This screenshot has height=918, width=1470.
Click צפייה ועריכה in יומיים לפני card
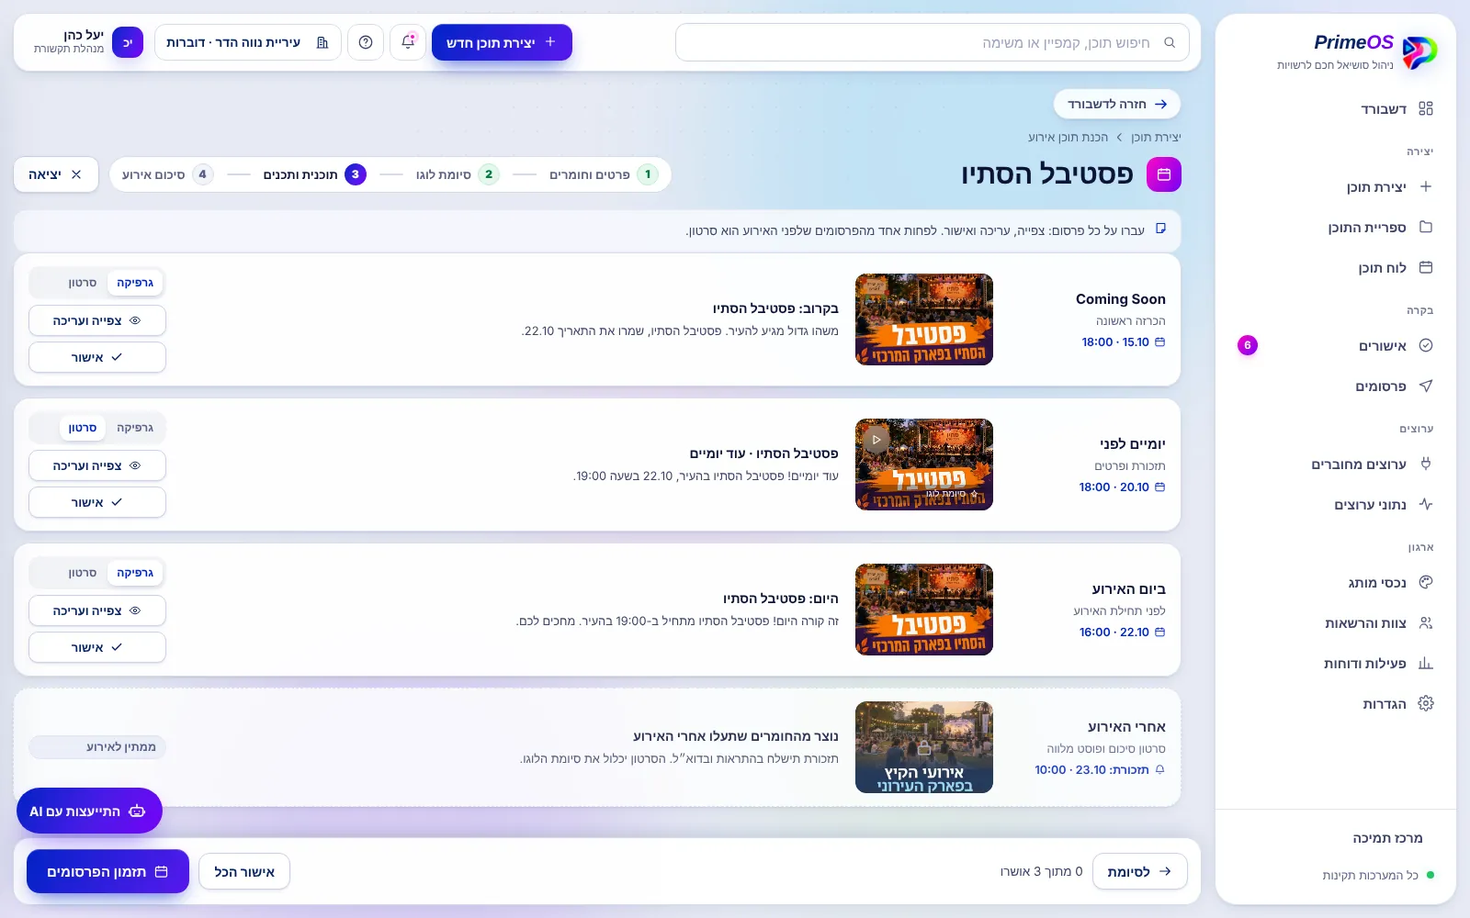97,465
